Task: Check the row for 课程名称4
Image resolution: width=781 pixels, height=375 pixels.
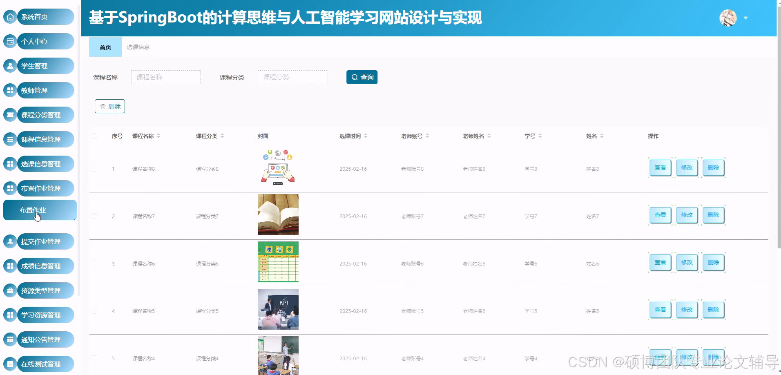Action: (94, 358)
